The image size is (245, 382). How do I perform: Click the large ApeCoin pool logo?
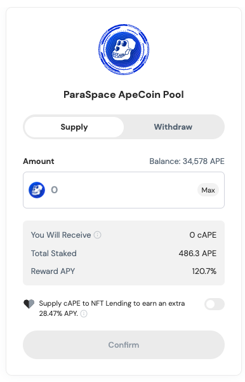124,50
